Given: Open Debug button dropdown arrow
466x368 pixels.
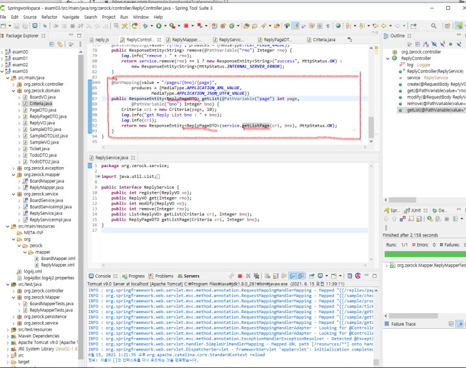Looking at the screenshot, I should pyautogui.click(x=151, y=26).
